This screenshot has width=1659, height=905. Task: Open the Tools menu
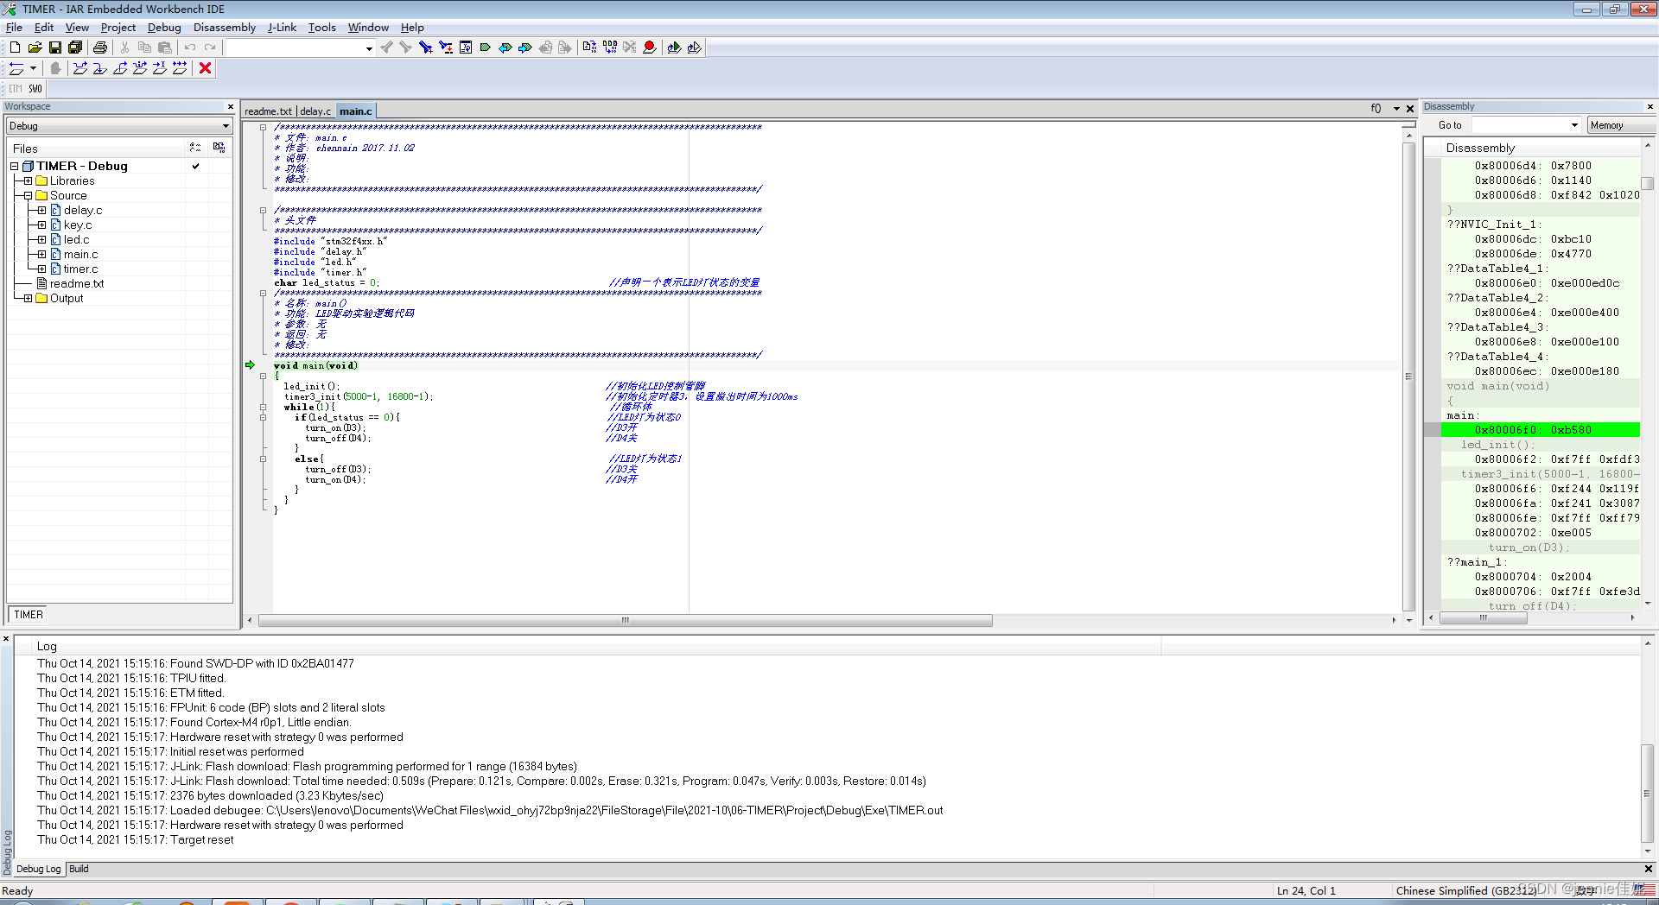[322, 28]
